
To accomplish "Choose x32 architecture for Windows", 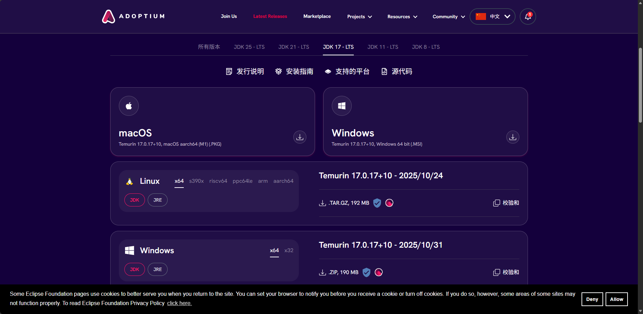I will pos(289,250).
